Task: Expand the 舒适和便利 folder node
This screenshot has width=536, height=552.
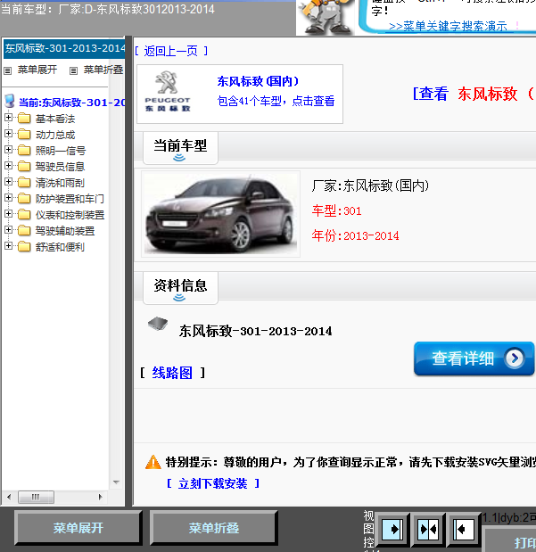Action: coord(8,246)
